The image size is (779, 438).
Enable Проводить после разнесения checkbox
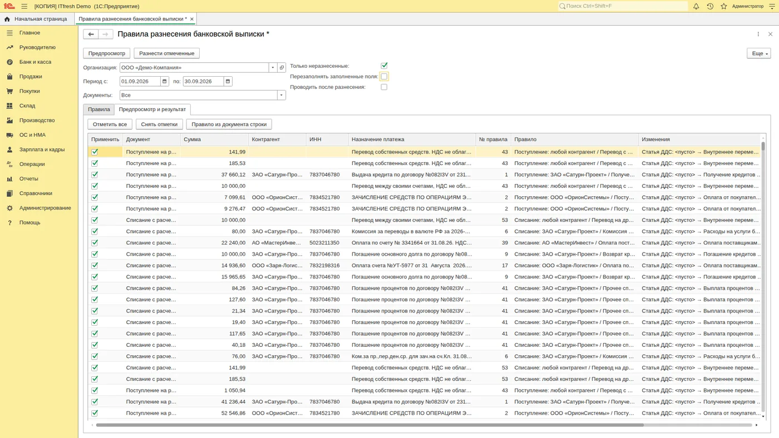click(x=384, y=87)
